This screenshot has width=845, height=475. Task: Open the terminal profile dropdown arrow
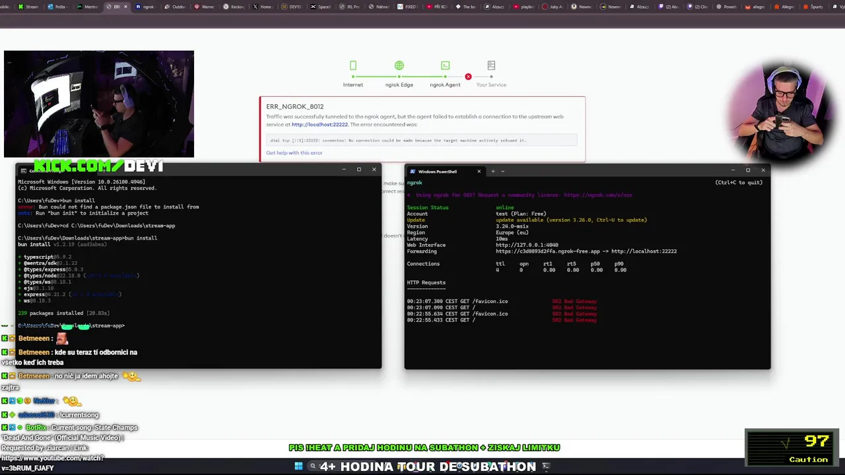pos(503,172)
